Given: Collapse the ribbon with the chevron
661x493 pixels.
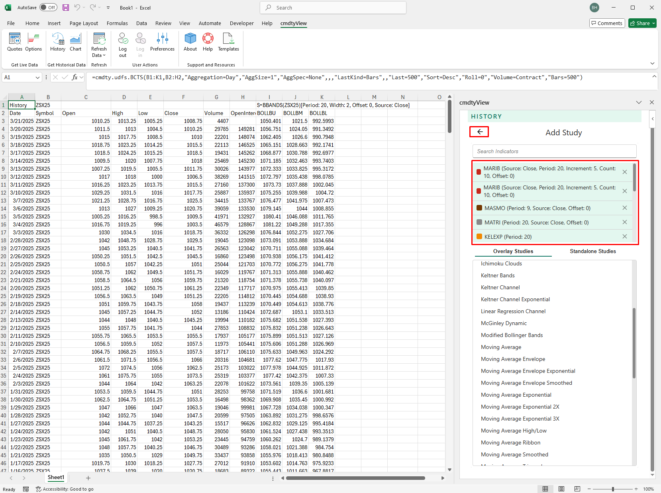Looking at the screenshot, I should [652, 63].
